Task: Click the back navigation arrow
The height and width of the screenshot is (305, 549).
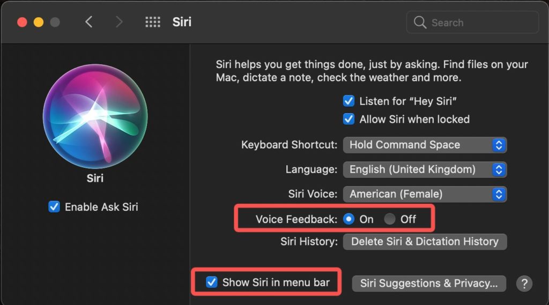Action: [89, 22]
